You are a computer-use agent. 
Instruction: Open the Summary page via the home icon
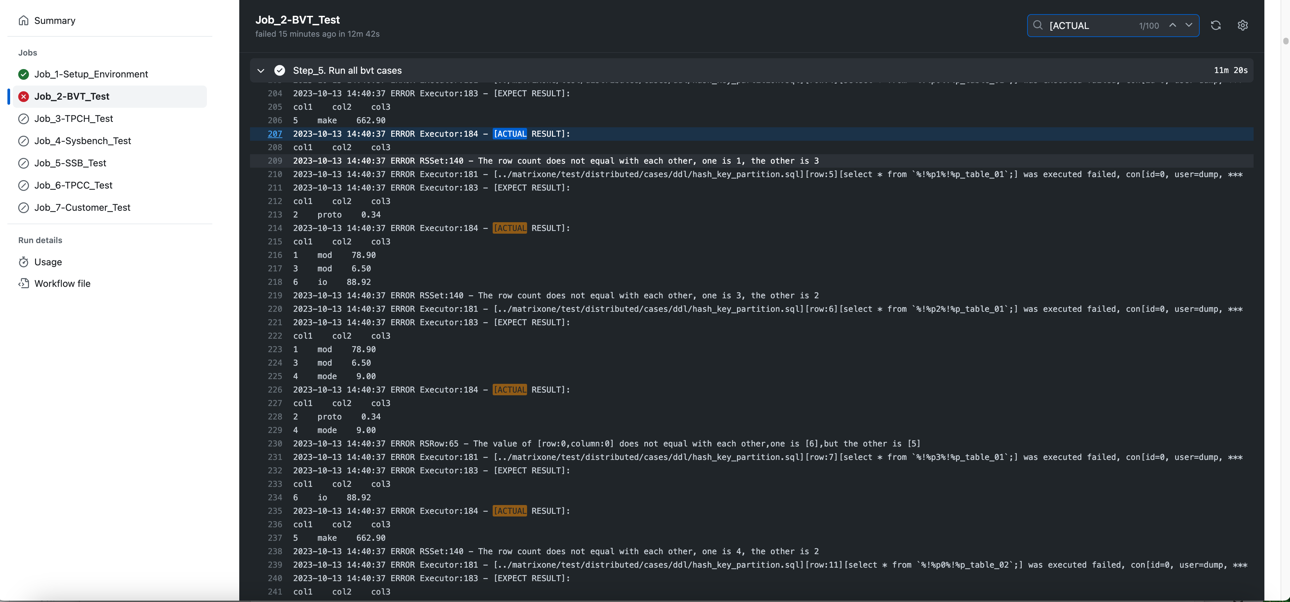pyautogui.click(x=24, y=21)
